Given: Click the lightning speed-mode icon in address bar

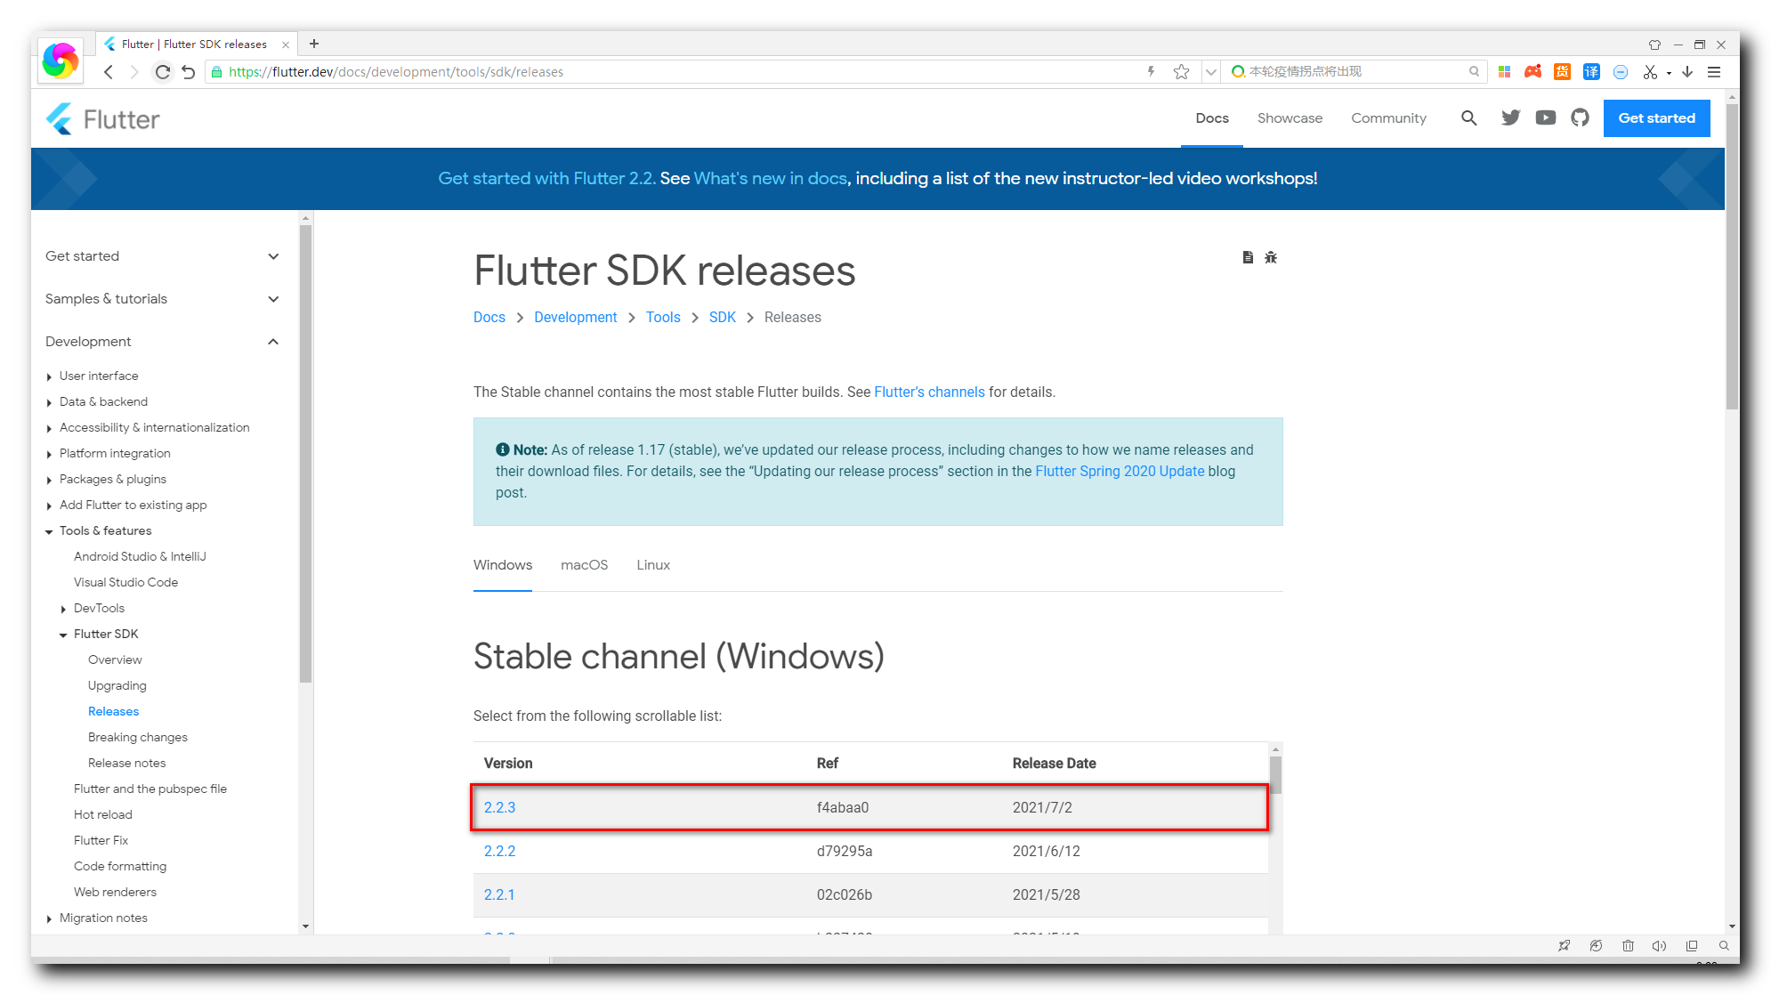Looking at the screenshot, I should pos(1151,71).
